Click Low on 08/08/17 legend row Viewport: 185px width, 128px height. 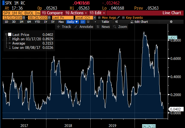click(33, 47)
